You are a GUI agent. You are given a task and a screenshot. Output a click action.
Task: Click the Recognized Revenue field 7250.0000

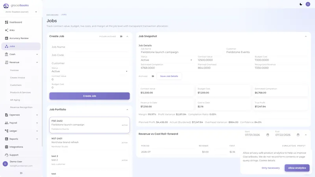tap(280, 67)
